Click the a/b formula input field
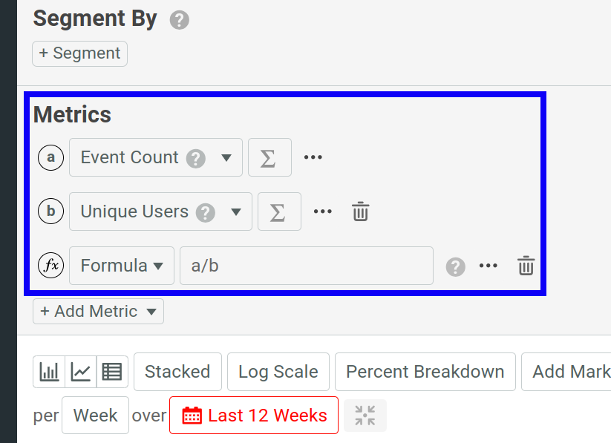The width and height of the screenshot is (611, 443). click(x=307, y=266)
